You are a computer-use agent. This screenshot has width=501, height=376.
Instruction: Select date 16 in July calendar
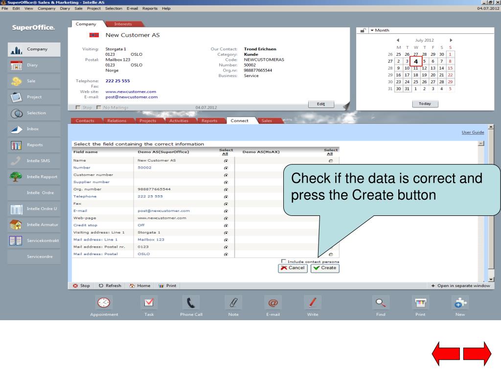coord(398,75)
